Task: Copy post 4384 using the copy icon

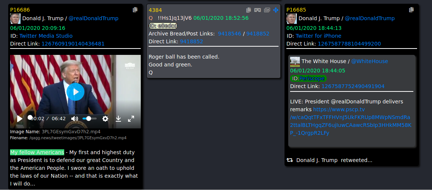Action: click(249, 10)
